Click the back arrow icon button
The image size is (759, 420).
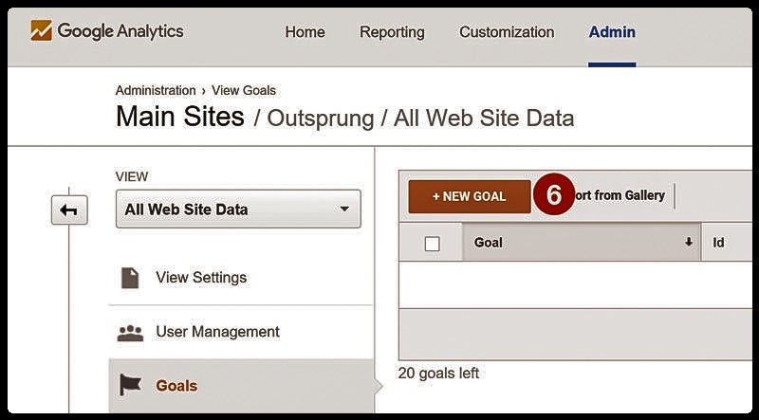coord(69,210)
